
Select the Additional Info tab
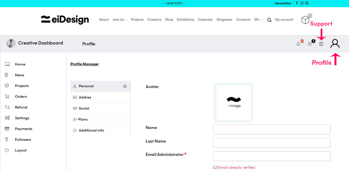[x=91, y=131]
